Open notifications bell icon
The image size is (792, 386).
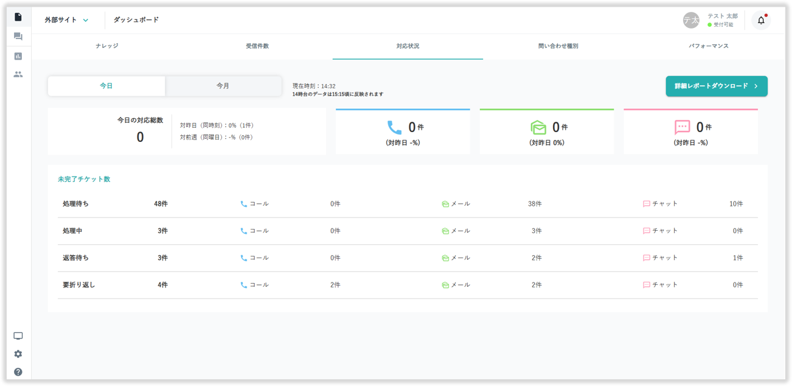coord(761,20)
